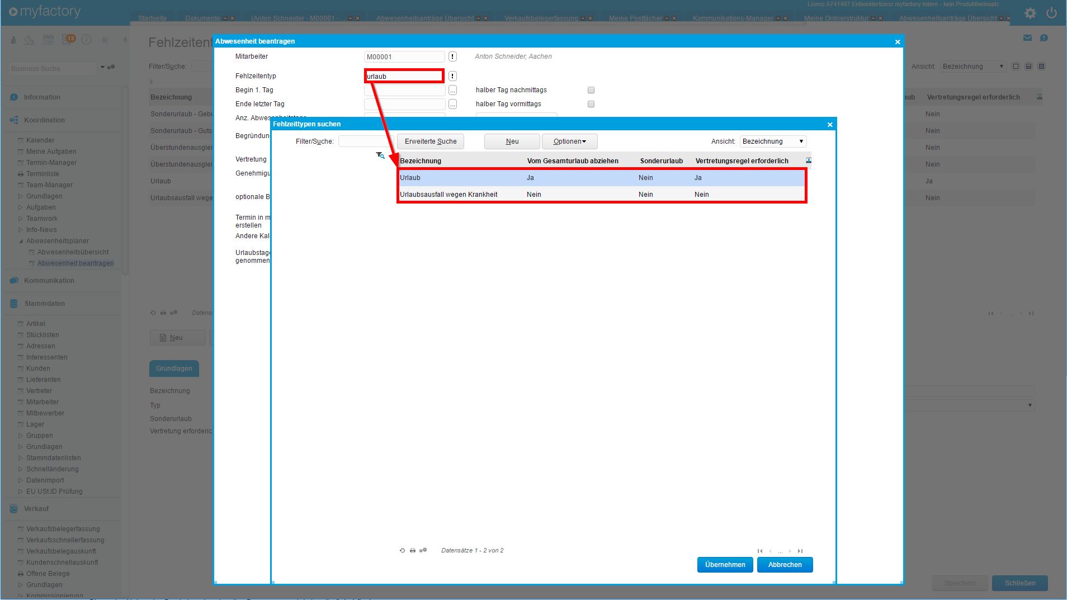Enable halber Tag nachmittags checkbox
The width and height of the screenshot is (1067, 600).
tap(591, 90)
